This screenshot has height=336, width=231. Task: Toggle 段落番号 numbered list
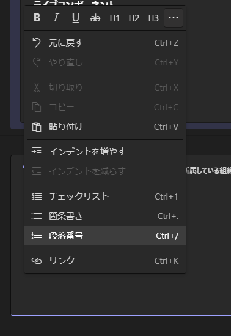tap(105, 236)
